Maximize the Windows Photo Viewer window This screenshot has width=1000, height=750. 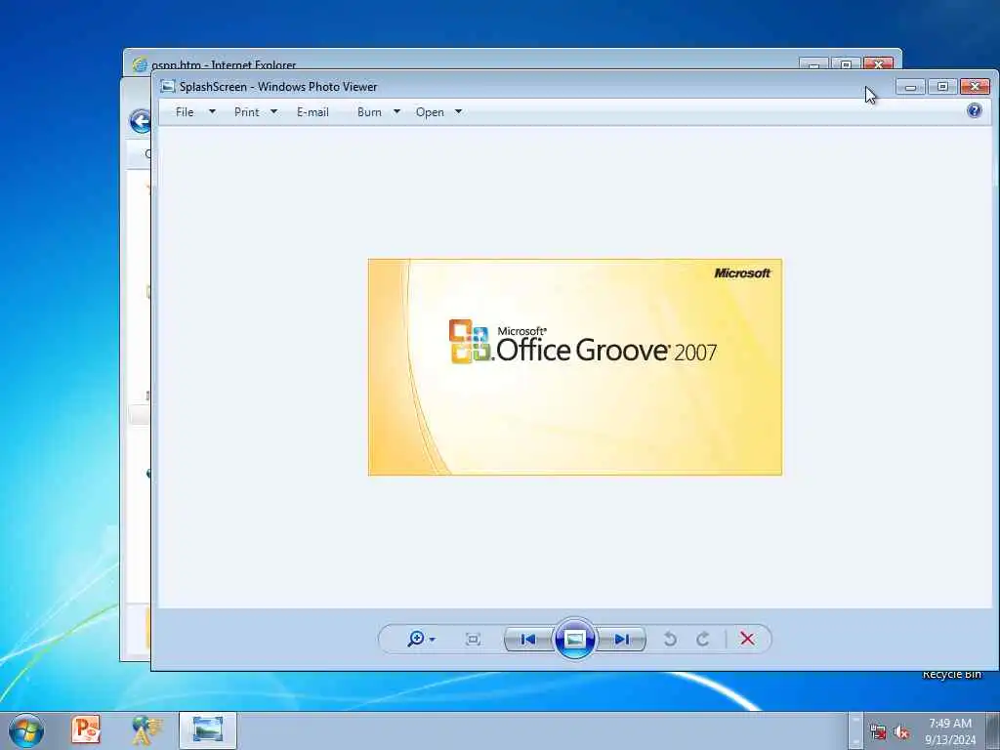[x=942, y=86]
